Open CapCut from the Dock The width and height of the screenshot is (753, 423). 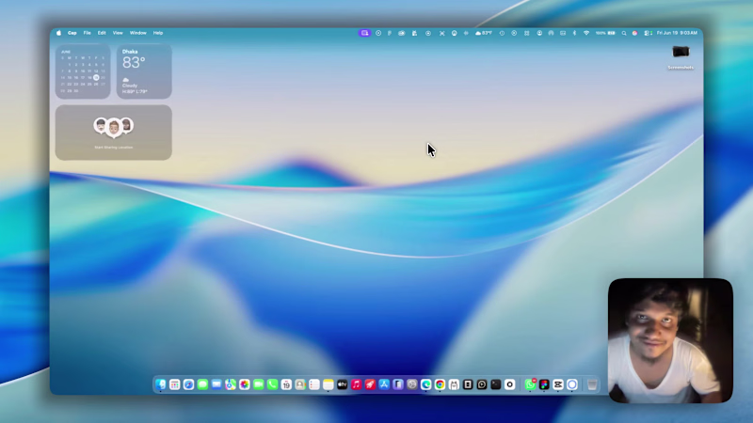558,384
